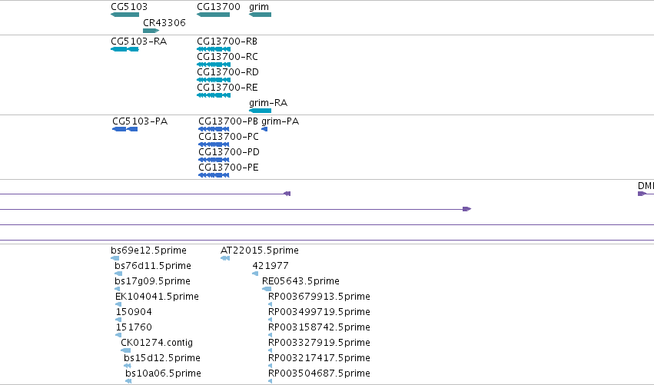Click the RP003217417.5prime label
654x385 pixels.
coord(320,358)
